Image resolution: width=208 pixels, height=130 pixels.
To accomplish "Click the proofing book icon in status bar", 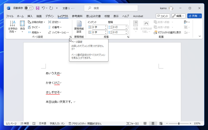I will point(34,124).
